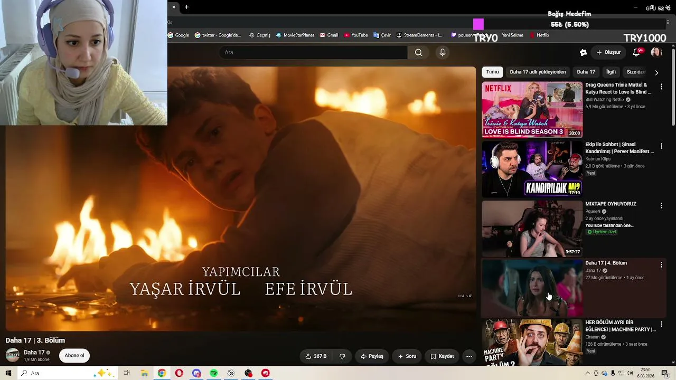Open Spotify from the taskbar

pos(214,373)
